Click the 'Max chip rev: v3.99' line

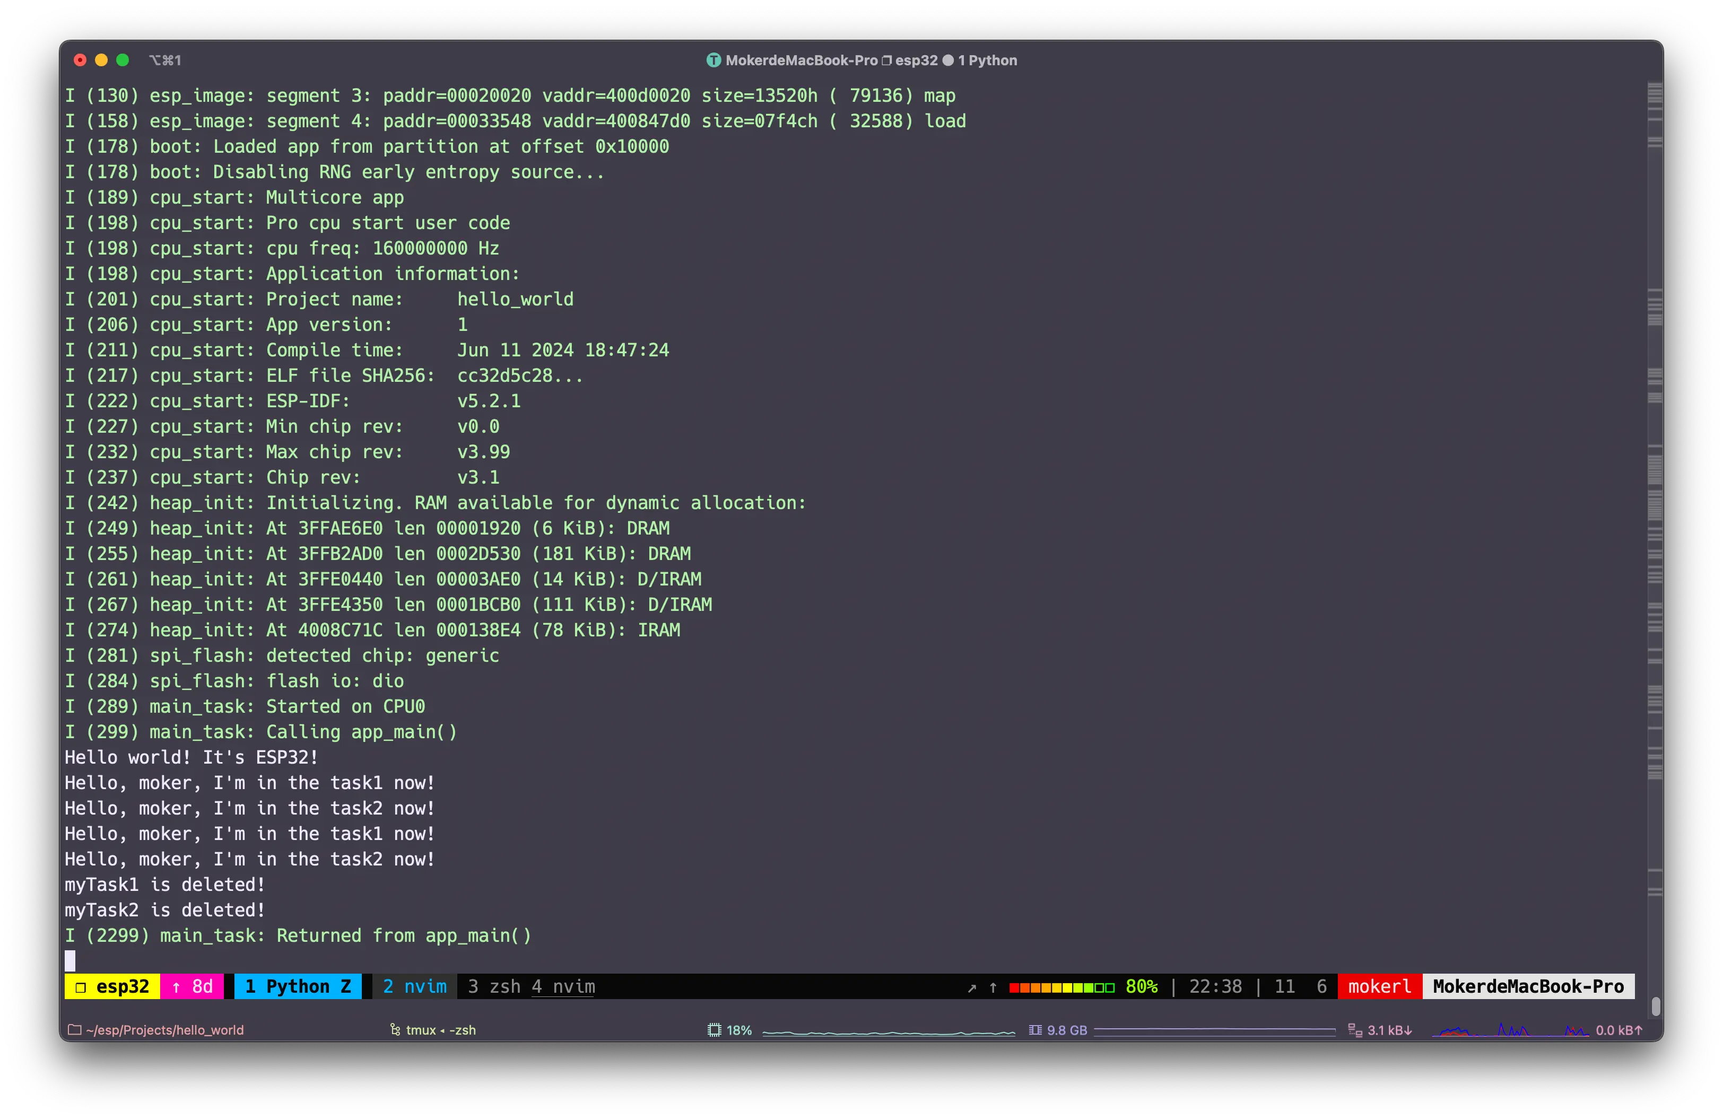click(x=288, y=452)
